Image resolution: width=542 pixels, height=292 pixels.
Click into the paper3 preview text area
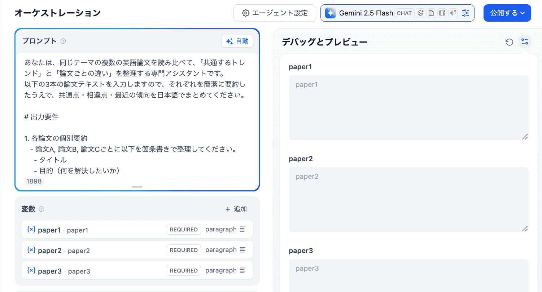coord(408,276)
